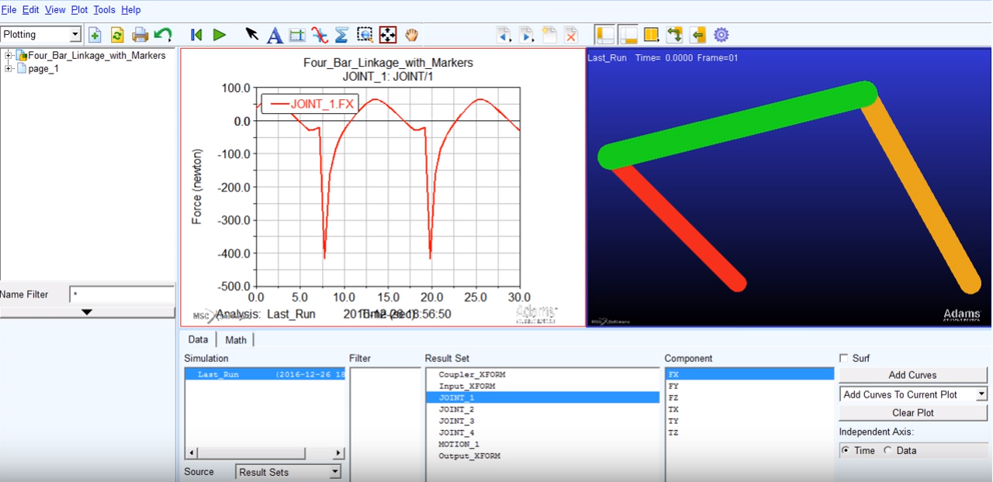Click the fit plot to window icon
The width and height of the screenshot is (993, 482).
[388, 35]
